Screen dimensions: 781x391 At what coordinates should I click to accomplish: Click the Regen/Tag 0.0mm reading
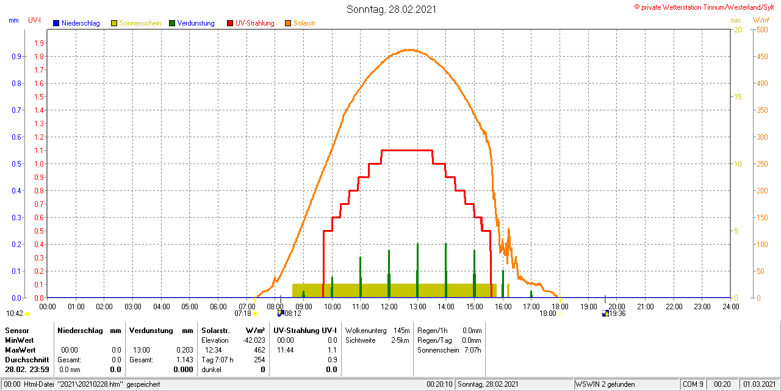[449, 340]
